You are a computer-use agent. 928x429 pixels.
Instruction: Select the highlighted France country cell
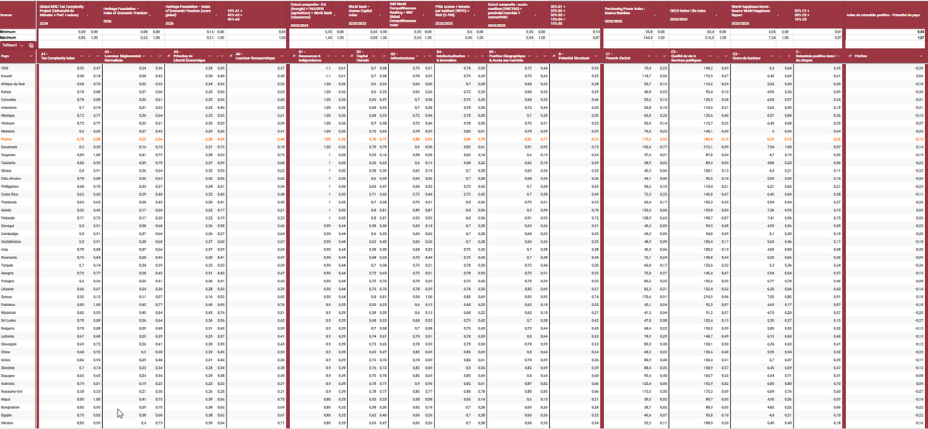tap(18, 138)
